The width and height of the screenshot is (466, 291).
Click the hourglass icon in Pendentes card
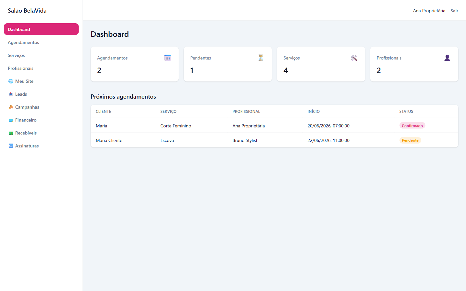click(x=261, y=58)
